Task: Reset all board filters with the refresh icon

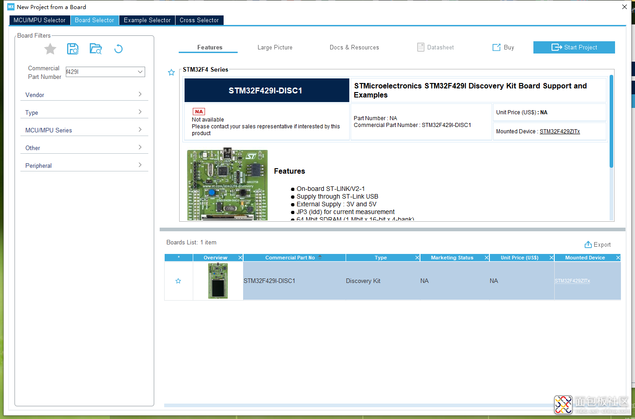Action: pos(118,49)
